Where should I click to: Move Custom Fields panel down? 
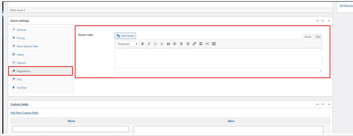point(323,104)
